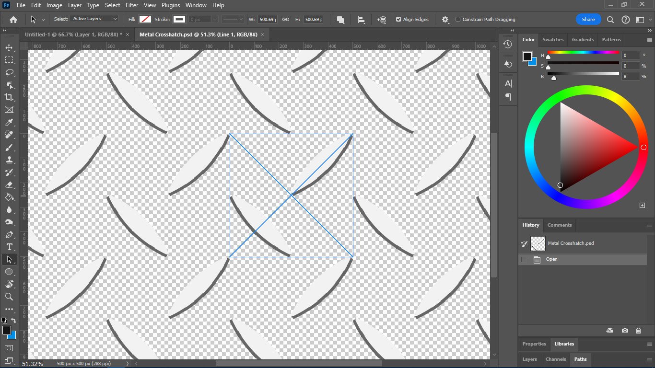Open the History panel options menu
The image size is (655, 368).
[x=650, y=225]
